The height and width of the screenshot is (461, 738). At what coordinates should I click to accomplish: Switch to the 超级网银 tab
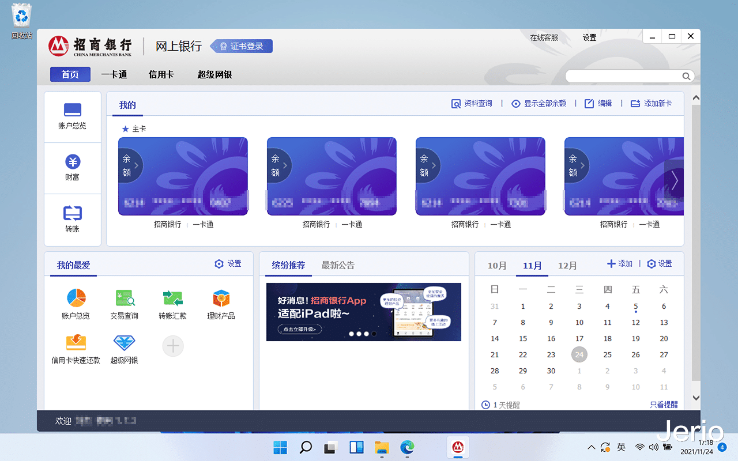click(214, 74)
